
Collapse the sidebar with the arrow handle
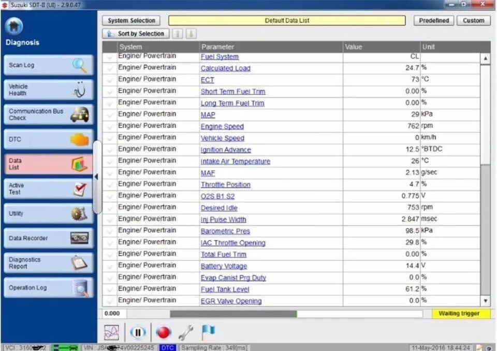(96, 177)
